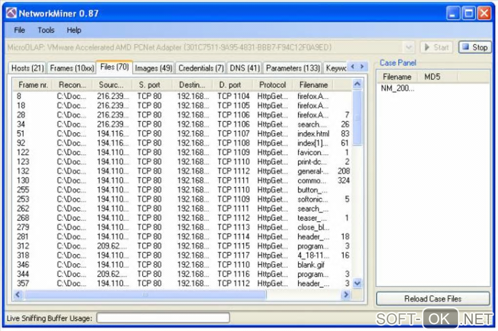Screen dimensions: 498x331
Task: Click the NetworkMiner app icon in title bar
Action: tap(11, 13)
